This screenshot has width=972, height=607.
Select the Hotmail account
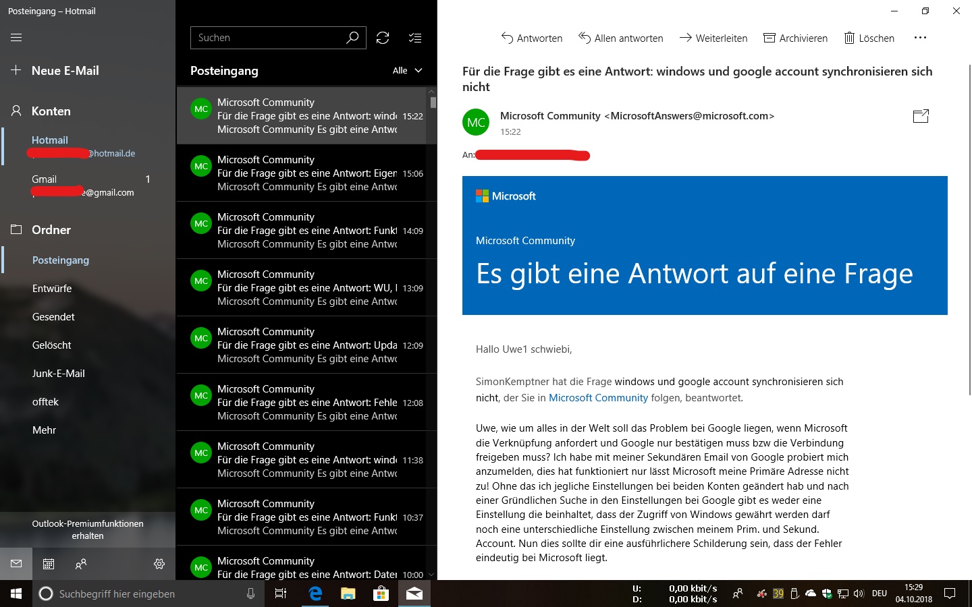pos(88,146)
